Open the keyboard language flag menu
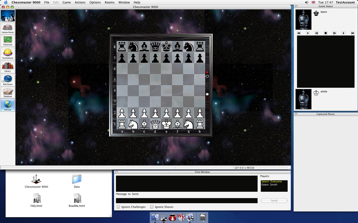 (314, 2)
